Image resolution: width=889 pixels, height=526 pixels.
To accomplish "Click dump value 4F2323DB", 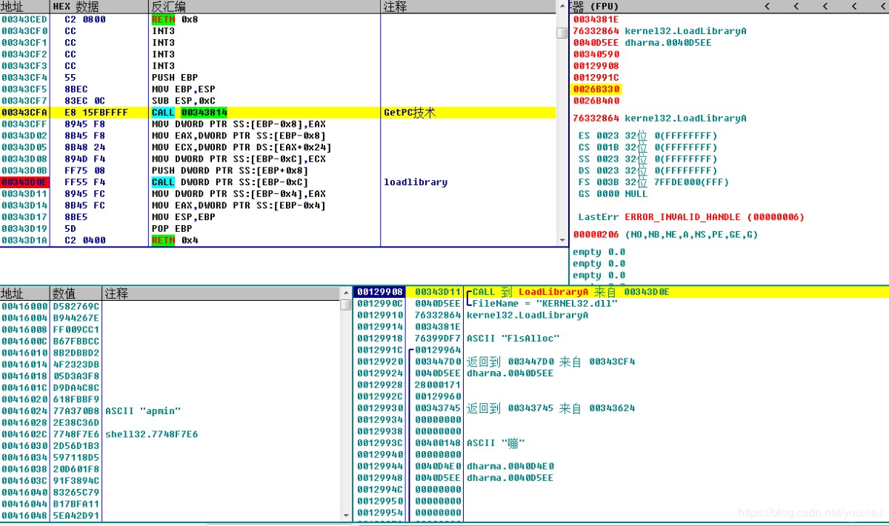I will coord(76,364).
